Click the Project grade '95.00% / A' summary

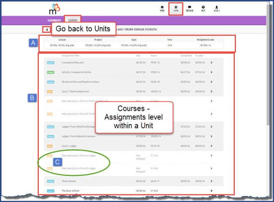click(98, 45)
